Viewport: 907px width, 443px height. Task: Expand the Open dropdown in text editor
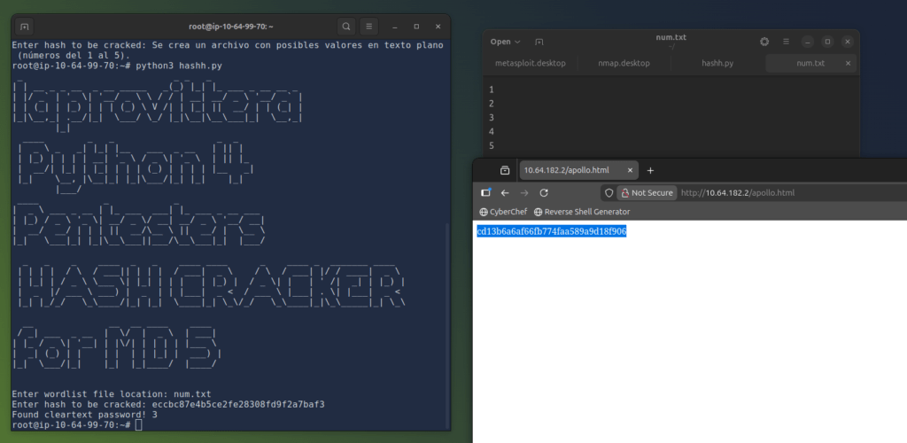click(505, 42)
